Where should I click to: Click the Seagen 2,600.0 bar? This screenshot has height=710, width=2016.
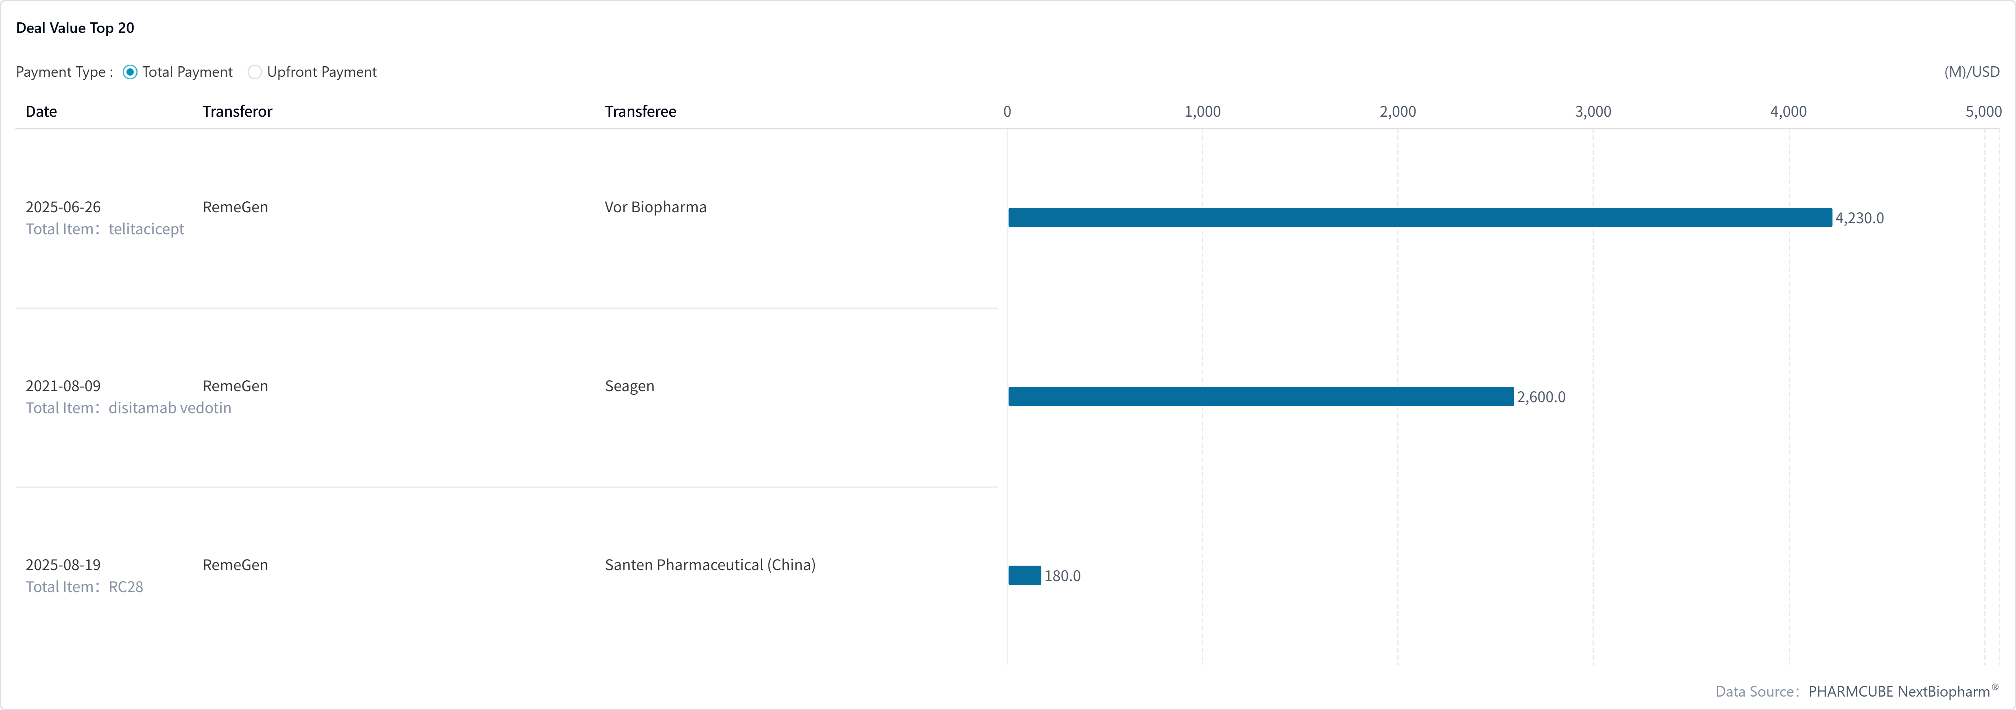pyautogui.click(x=1260, y=396)
